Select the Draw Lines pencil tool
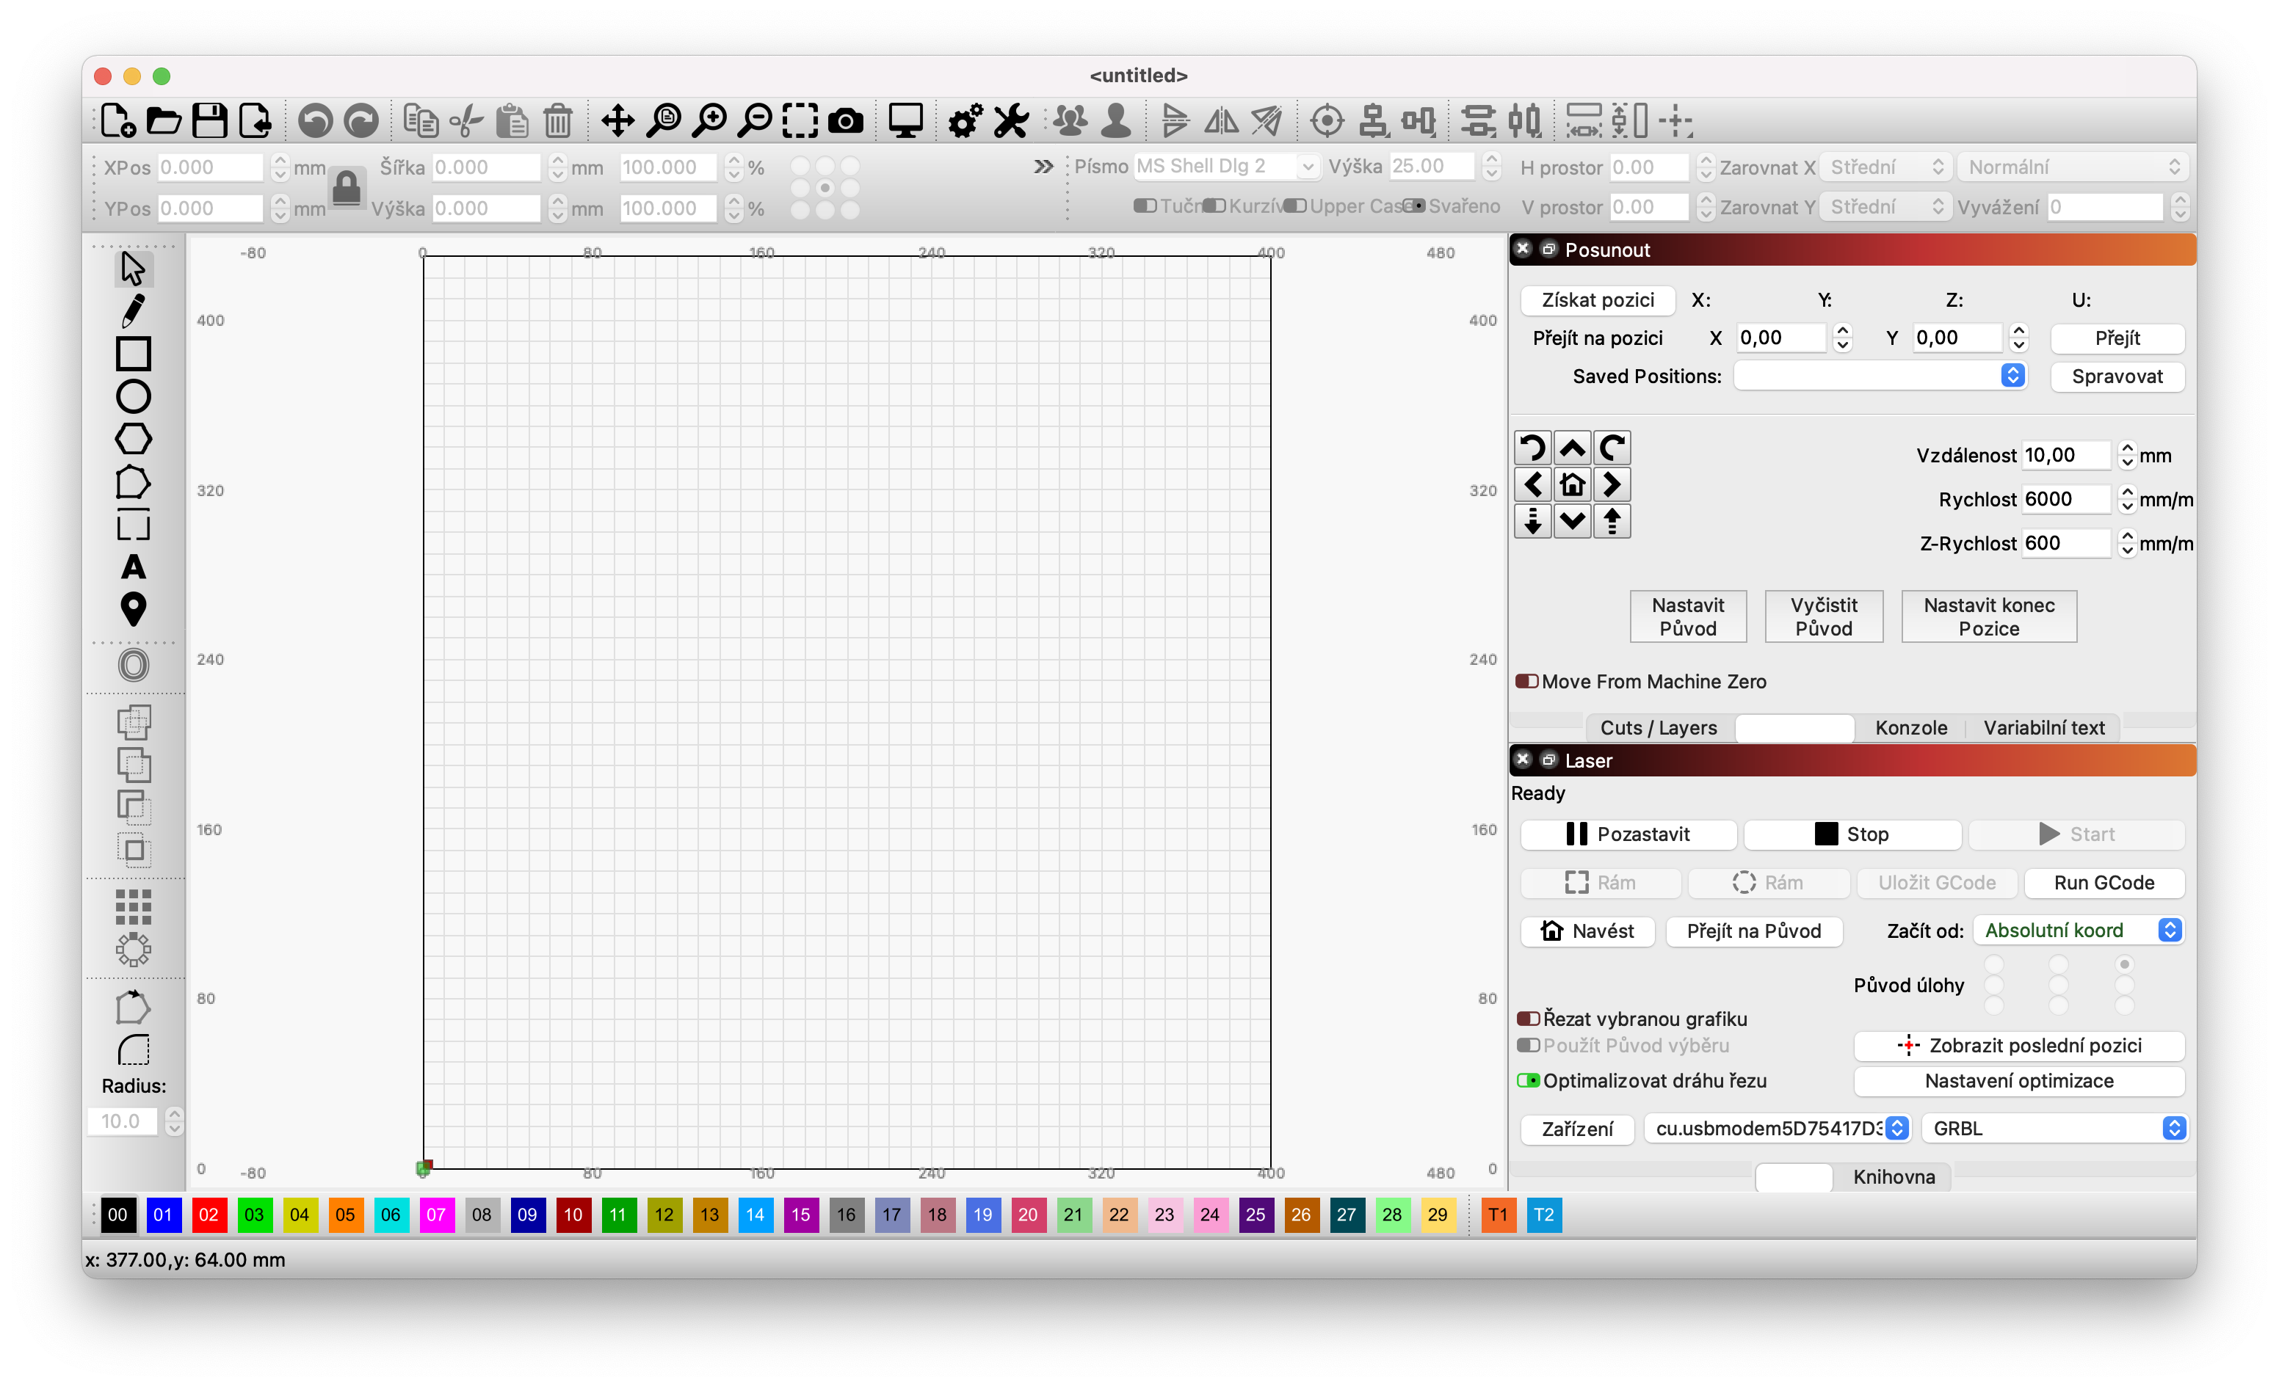 (x=133, y=310)
